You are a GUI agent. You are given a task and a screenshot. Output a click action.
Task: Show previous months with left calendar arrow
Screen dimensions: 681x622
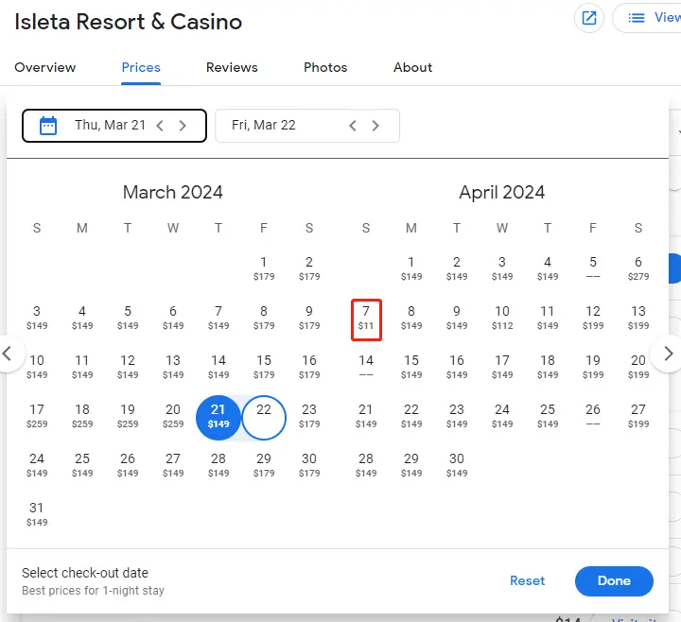[7, 354]
